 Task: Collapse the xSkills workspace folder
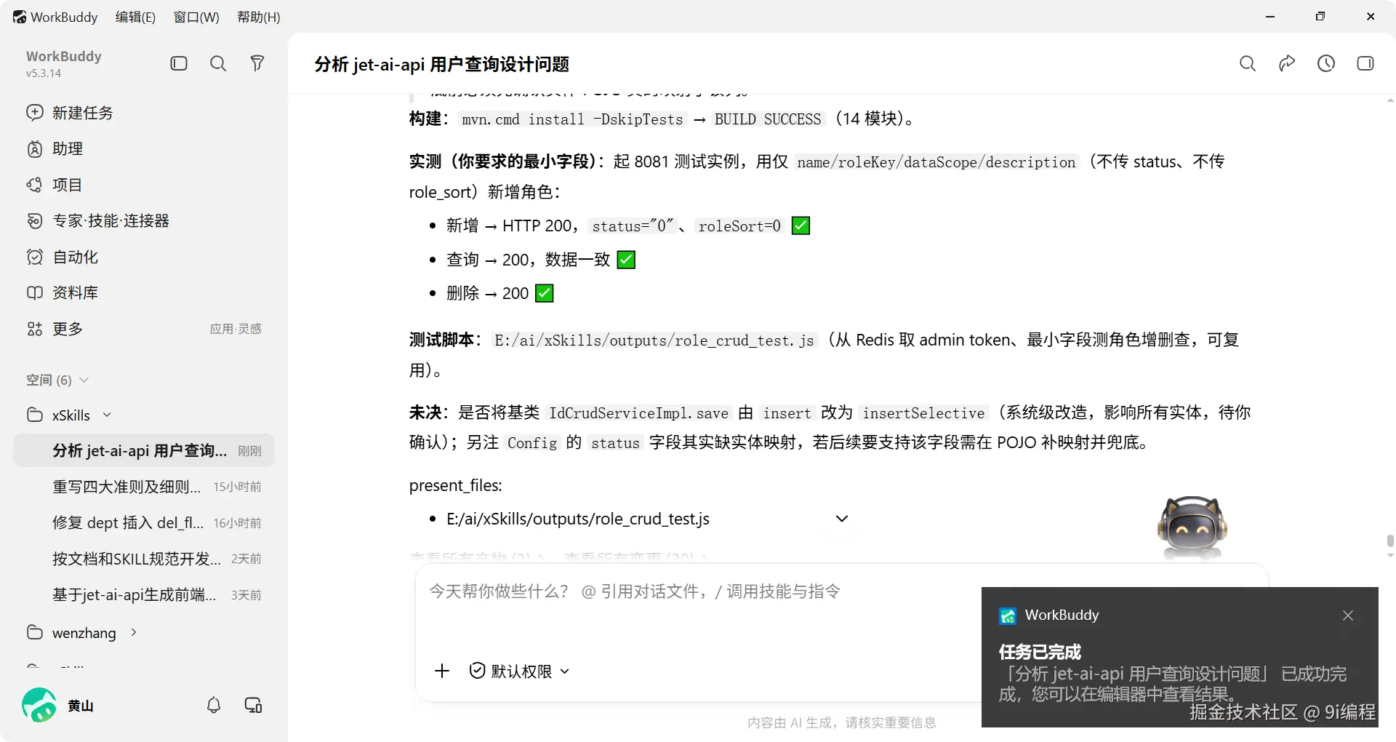click(107, 415)
